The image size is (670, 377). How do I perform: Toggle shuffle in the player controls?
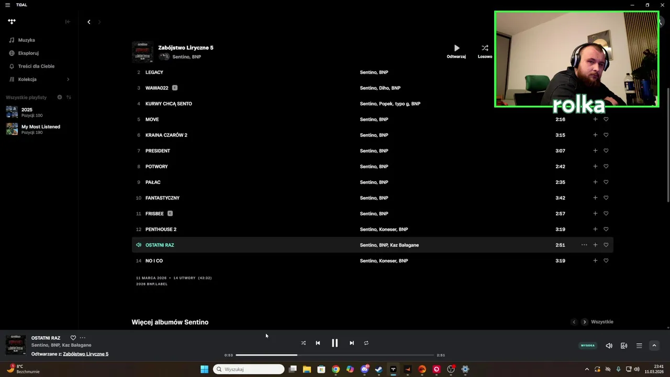(x=303, y=343)
